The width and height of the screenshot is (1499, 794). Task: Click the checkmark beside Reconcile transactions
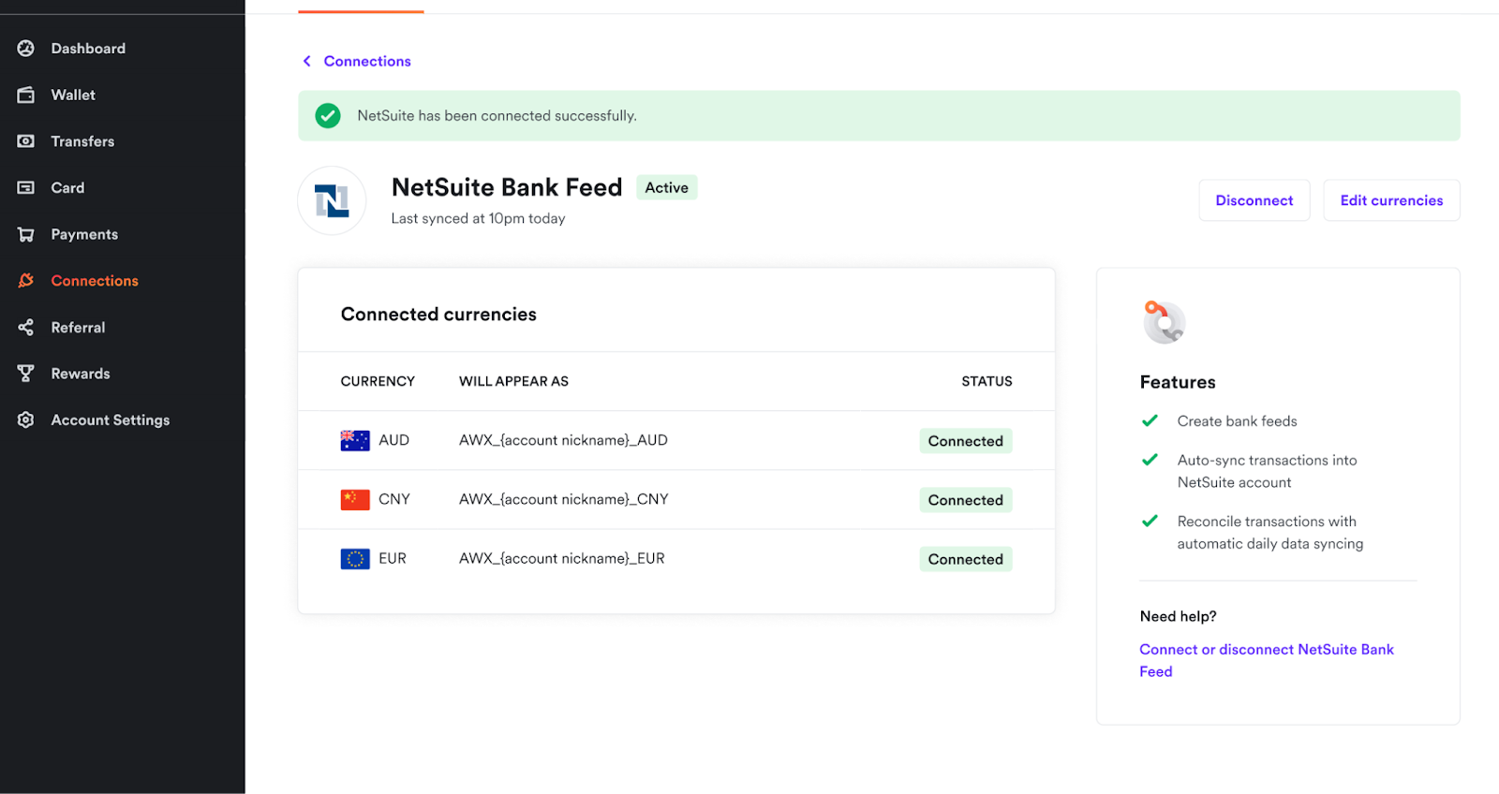1150,521
